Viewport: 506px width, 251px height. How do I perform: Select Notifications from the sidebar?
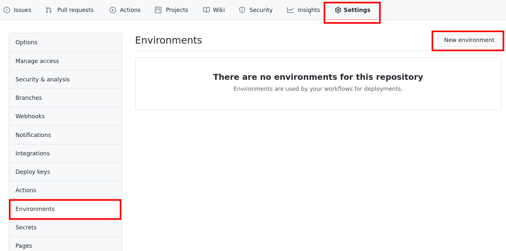tap(33, 135)
